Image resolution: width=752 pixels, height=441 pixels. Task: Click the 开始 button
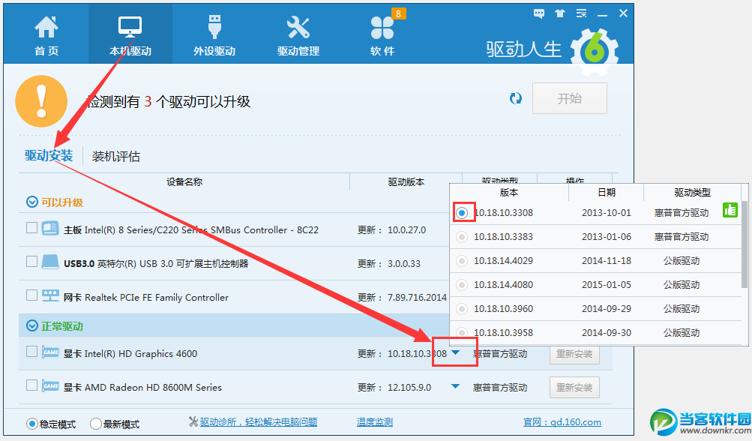tap(570, 98)
